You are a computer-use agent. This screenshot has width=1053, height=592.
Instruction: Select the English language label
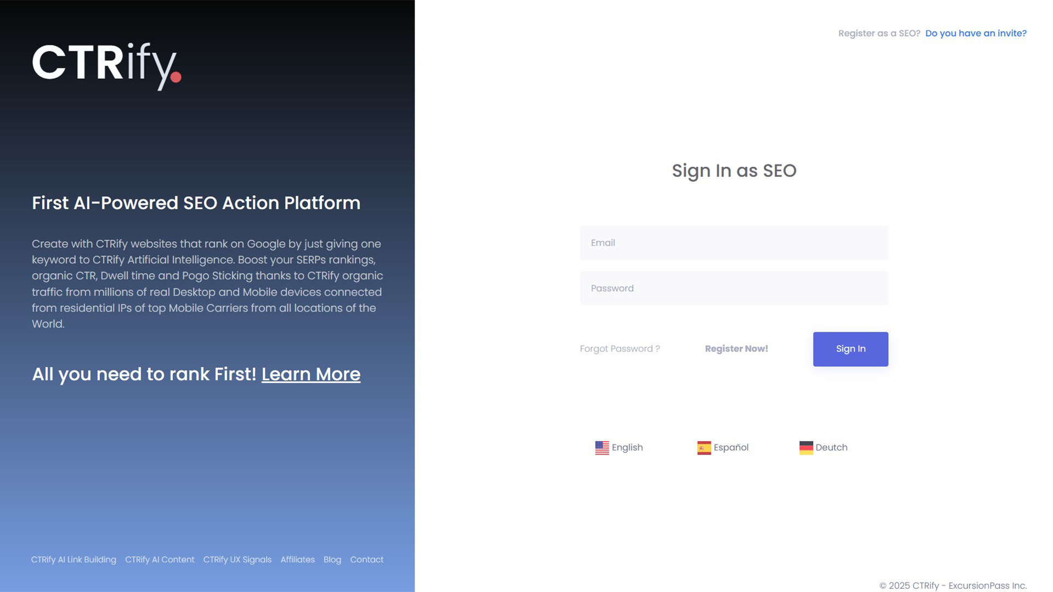point(627,447)
